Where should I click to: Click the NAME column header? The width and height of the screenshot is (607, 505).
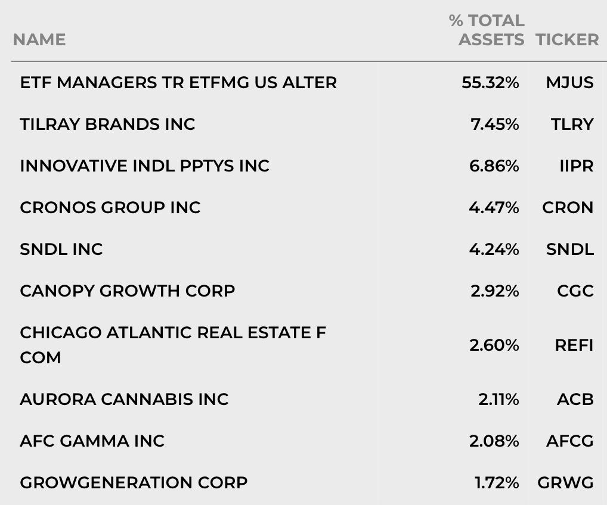(39, 39)
